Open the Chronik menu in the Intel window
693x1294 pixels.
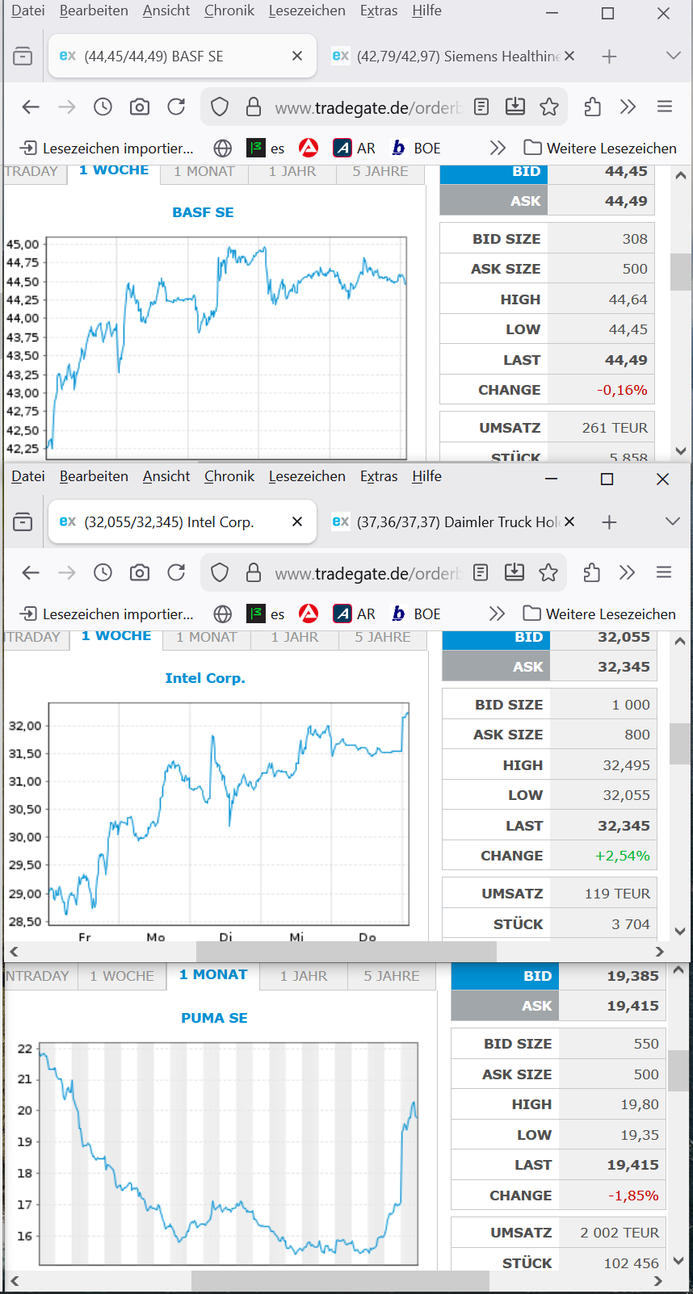[229, 476]
